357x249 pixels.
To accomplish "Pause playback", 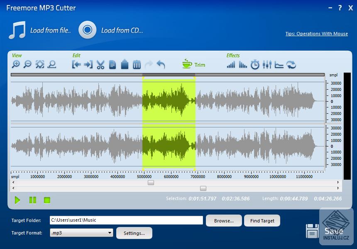I will point(33,200).
